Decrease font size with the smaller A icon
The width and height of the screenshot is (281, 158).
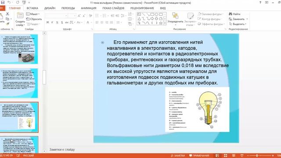click(x=84, y=16)
